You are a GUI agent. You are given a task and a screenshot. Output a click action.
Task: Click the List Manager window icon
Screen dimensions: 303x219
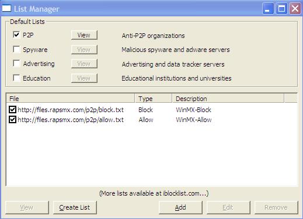6,9
